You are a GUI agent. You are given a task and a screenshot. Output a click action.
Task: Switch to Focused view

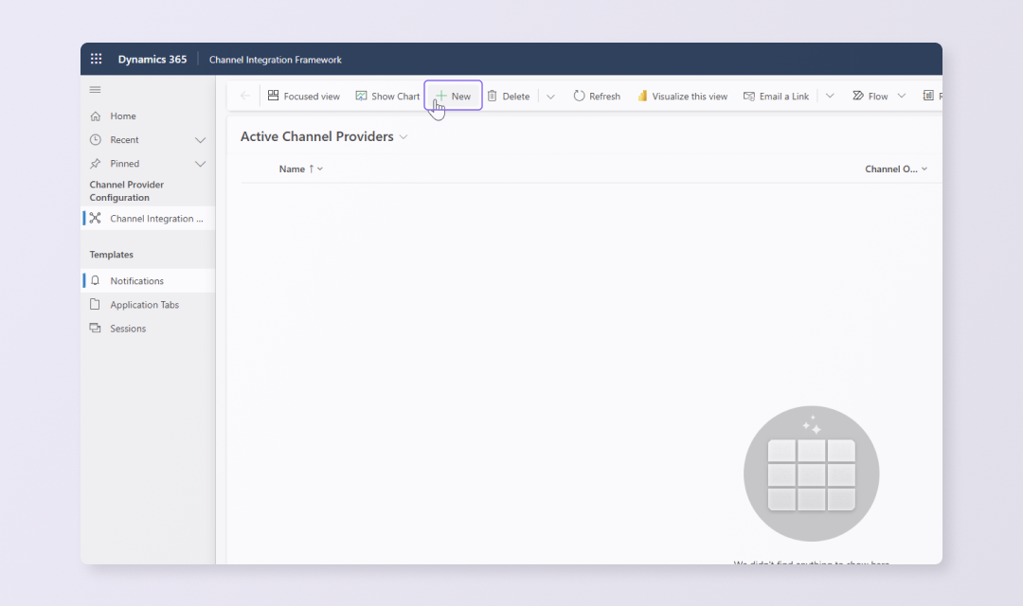tap(303, 97)
